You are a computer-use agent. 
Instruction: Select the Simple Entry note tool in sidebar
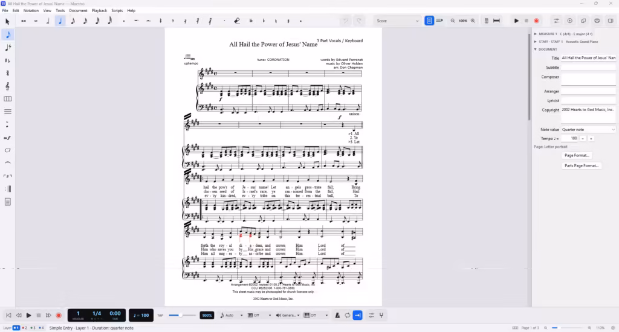[x=8, y=34]
